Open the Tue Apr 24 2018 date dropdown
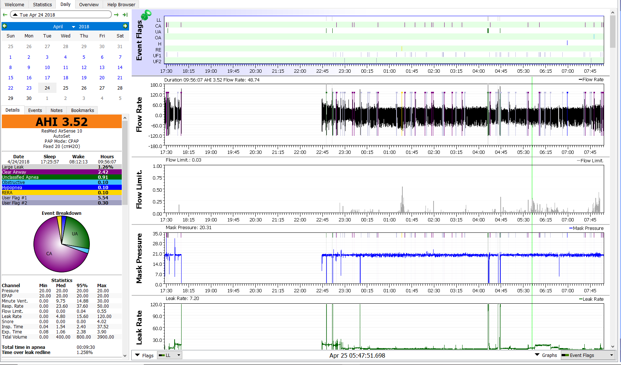Image resolution: width=621 pixels, height=365 pixels. tap(61, 15)
